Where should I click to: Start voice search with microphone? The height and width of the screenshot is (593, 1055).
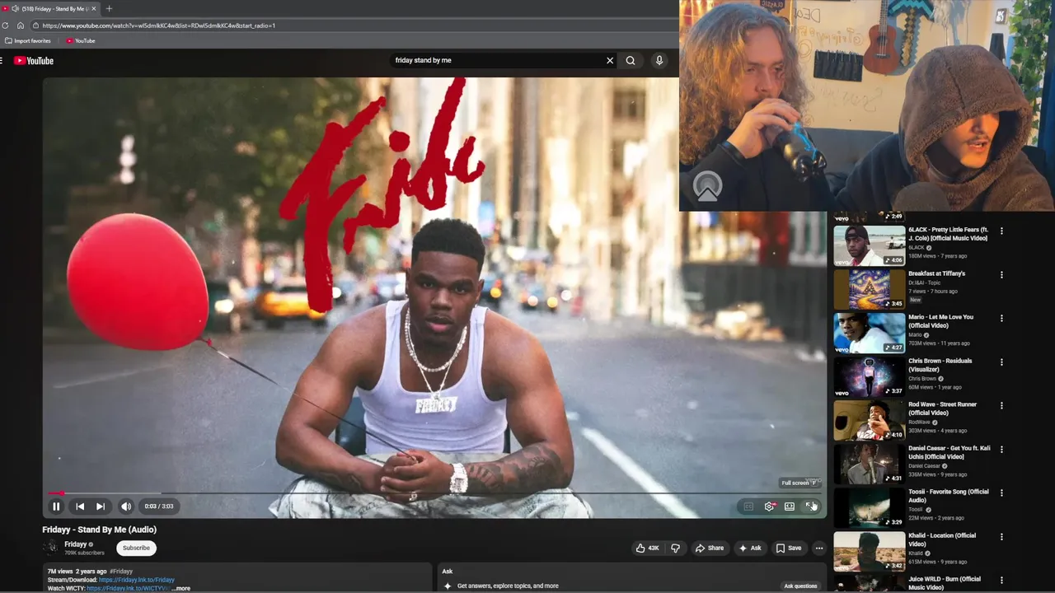[659, 60]
